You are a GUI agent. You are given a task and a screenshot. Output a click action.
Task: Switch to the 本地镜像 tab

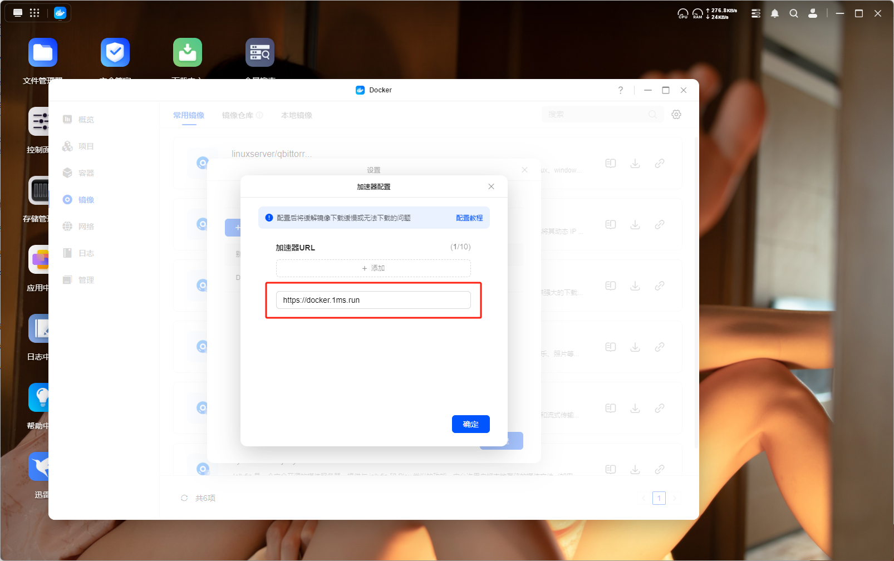pyautogui.click(x=297, y=115)
